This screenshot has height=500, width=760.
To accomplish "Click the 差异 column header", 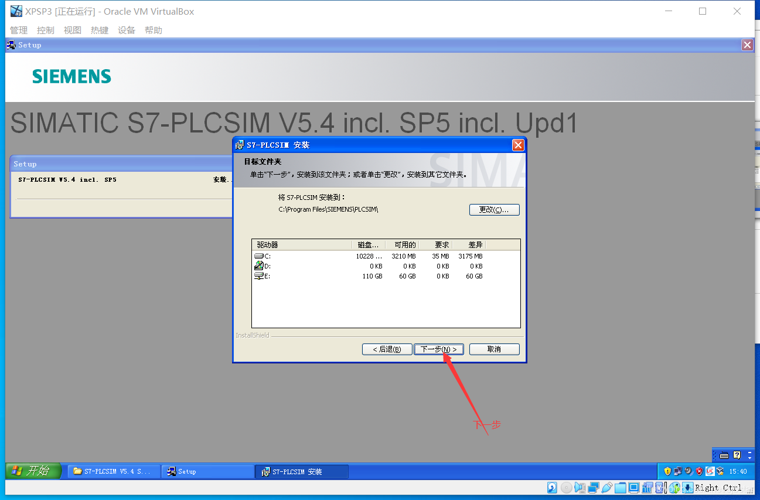I will pyautogui.click(x=469, y=245).
